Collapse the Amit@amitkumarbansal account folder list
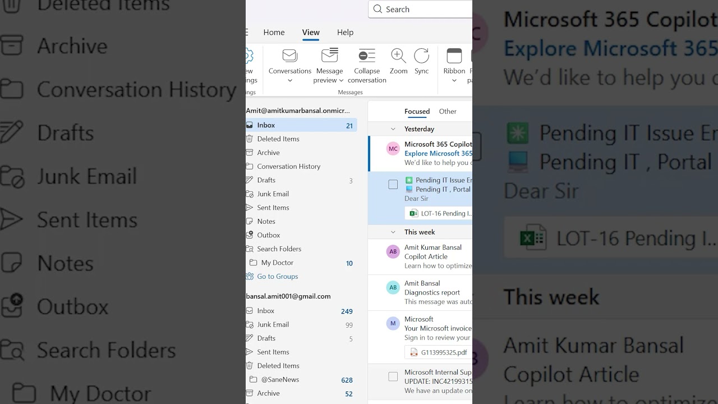718x404 pixels. click(x=298, y=111)
